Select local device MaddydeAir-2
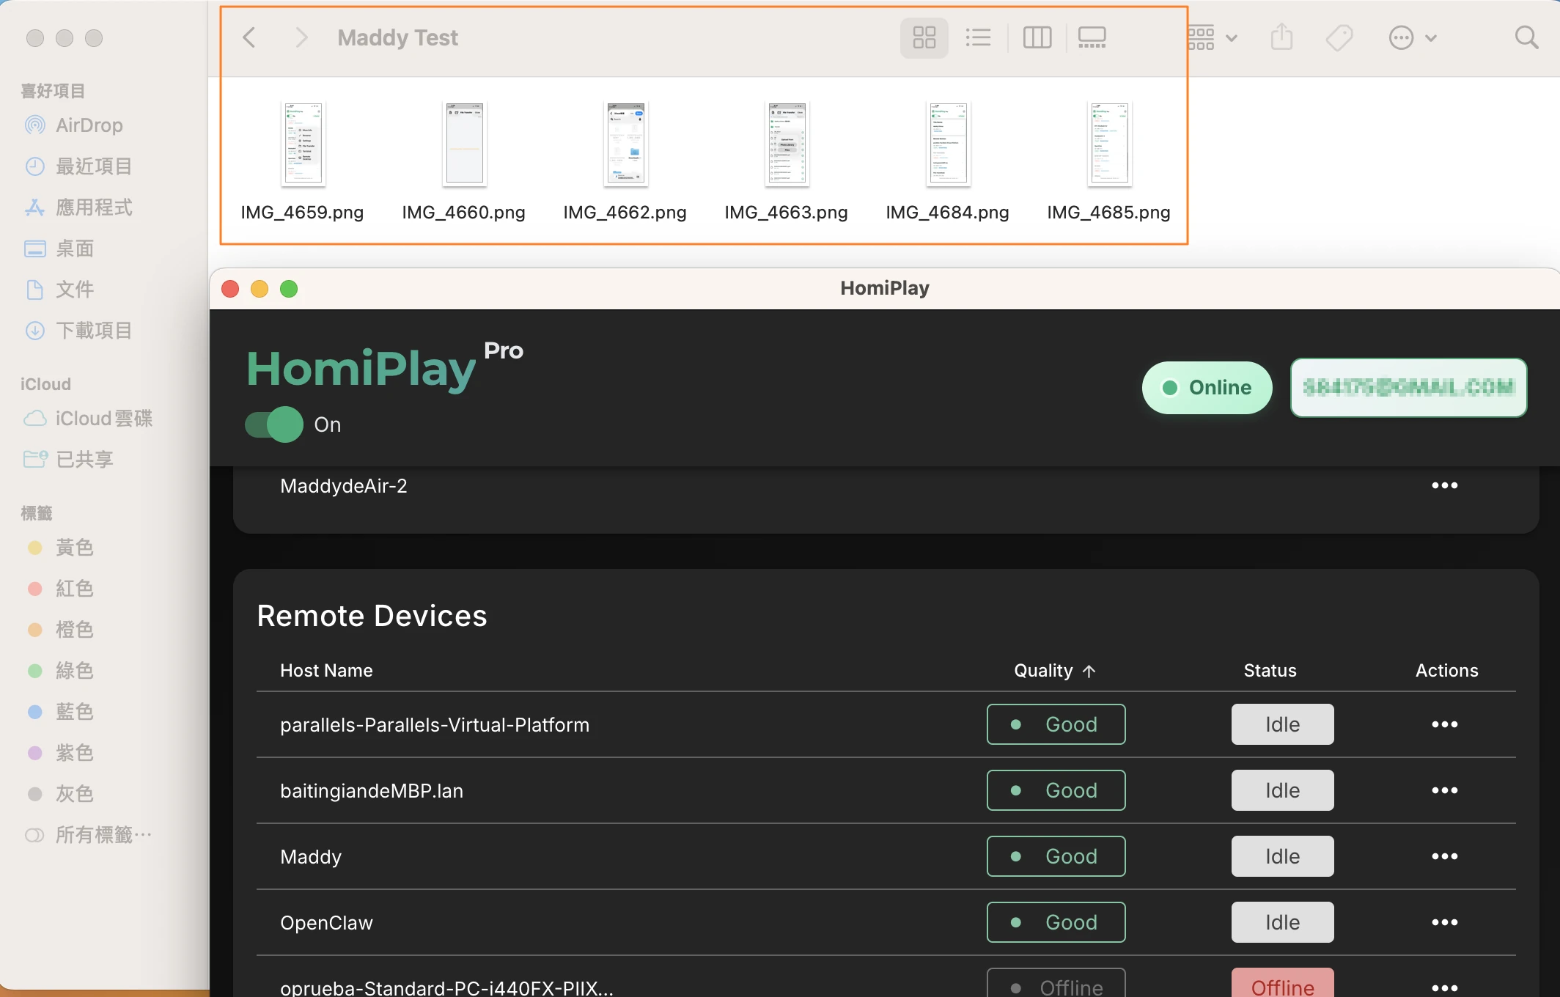The width and height of the screenshot is (1560, 997). 343,486
